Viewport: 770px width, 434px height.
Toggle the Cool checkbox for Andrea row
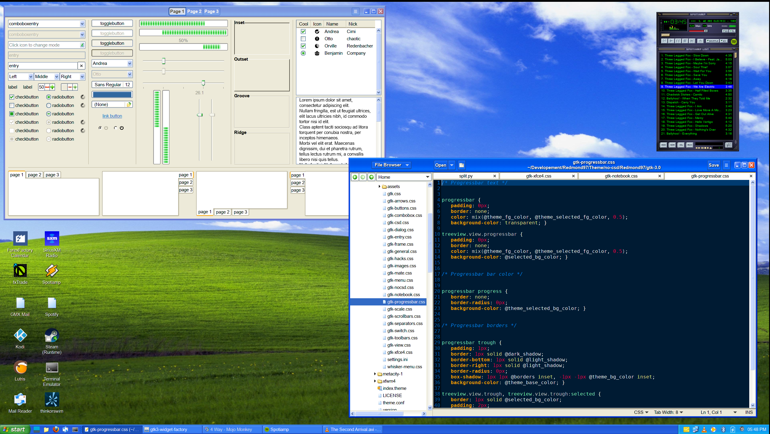click(x=303, y=32)
